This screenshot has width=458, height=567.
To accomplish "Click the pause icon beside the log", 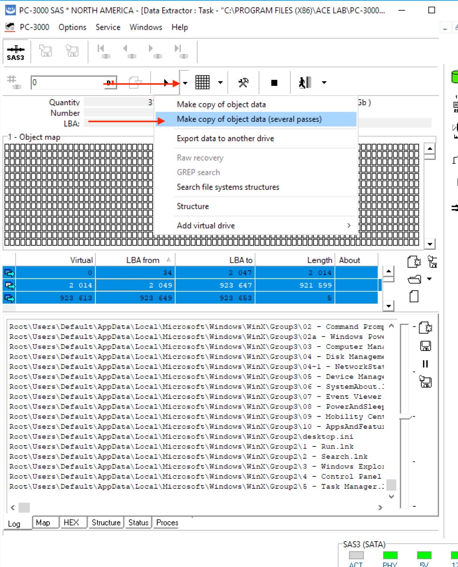I will click(425, 364).
